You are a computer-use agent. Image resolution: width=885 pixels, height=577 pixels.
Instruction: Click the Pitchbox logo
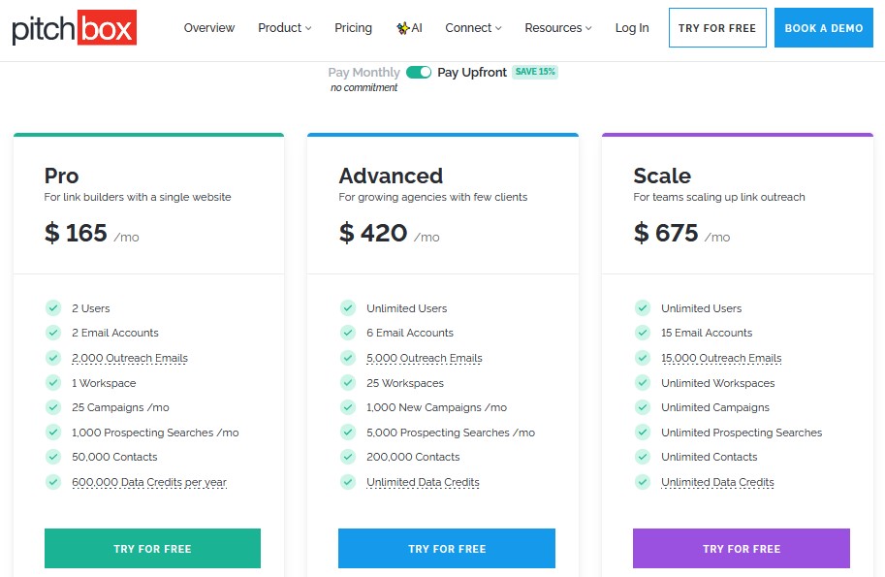(75, 28)
